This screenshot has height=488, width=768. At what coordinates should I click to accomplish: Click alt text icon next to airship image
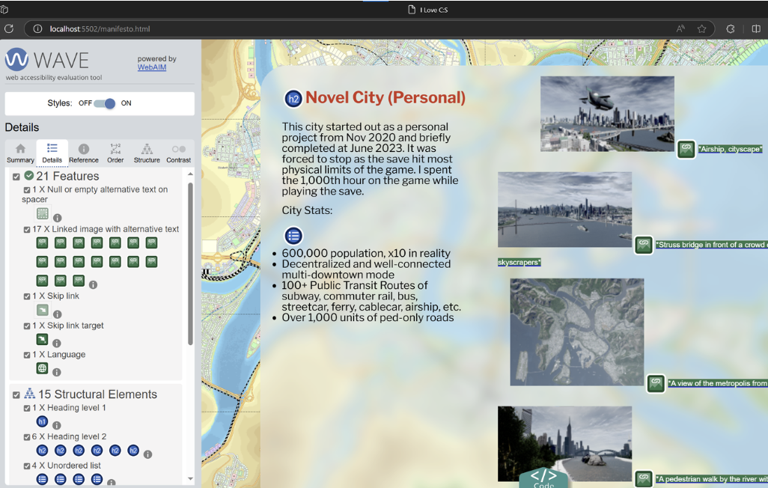686,149
